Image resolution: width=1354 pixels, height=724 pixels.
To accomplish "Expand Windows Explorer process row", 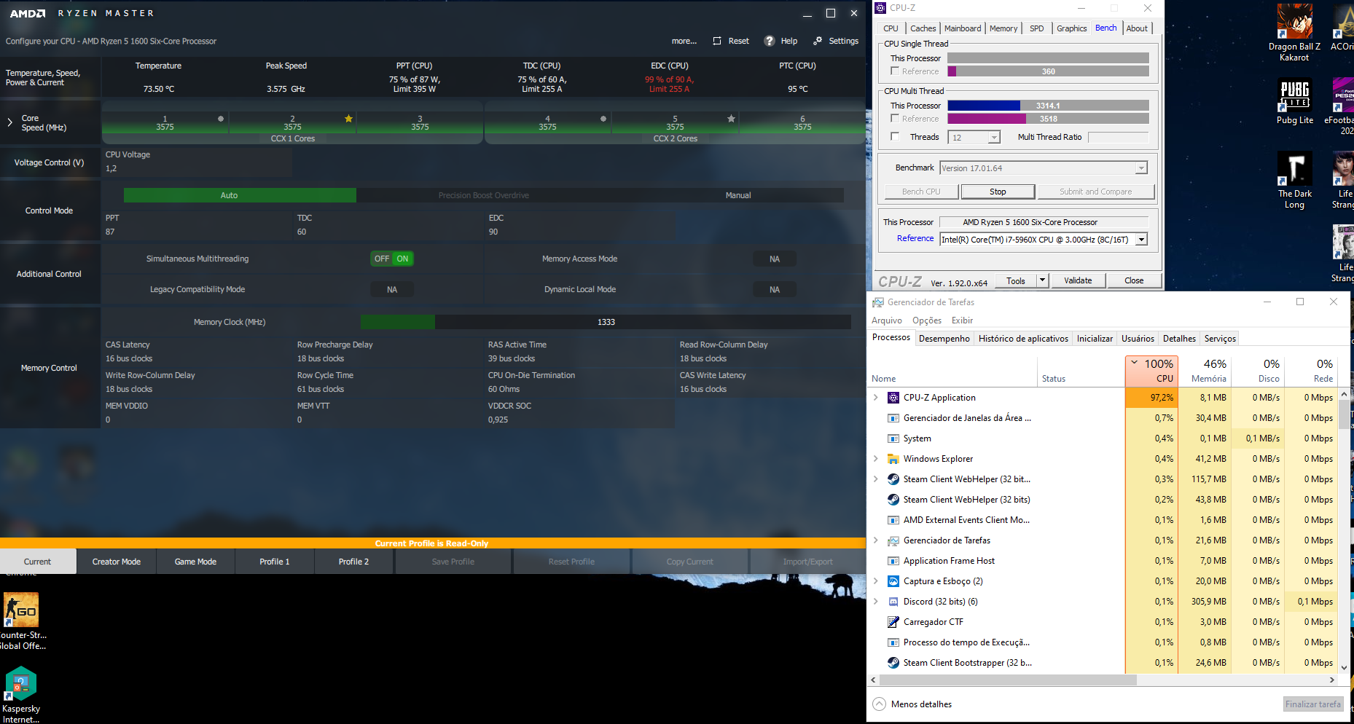I will tap(875, 459).
